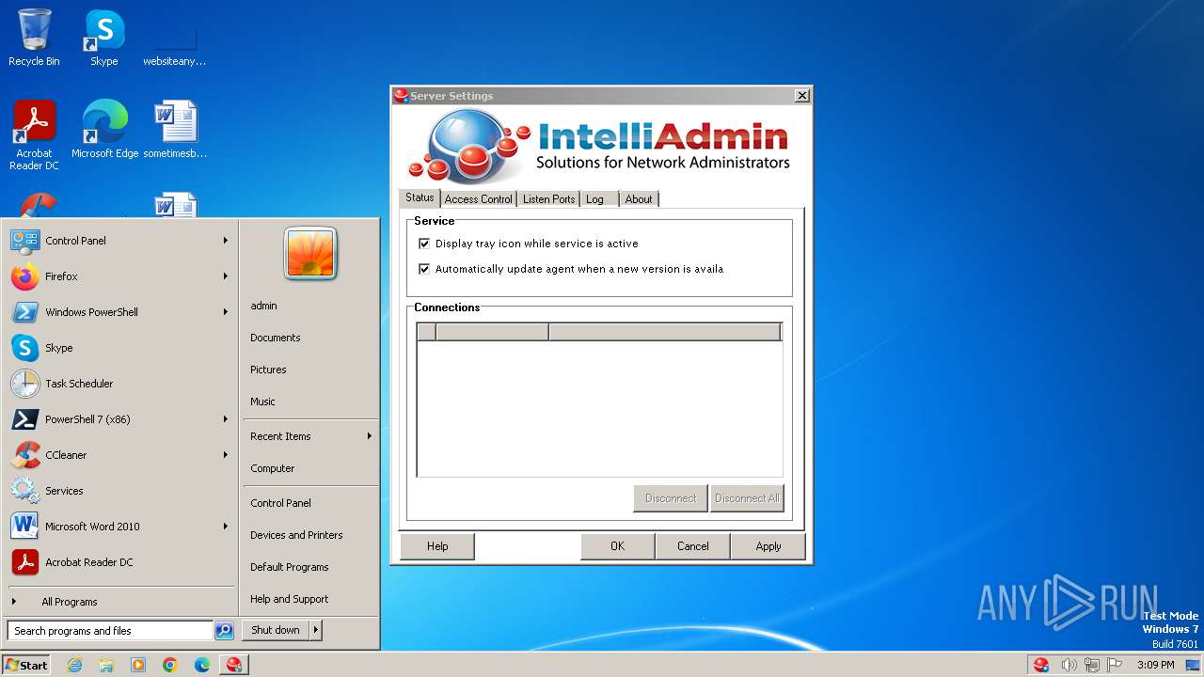Open network status icon in system tray
This screenshot has width=1204, height=677.
pos(1092,665)
